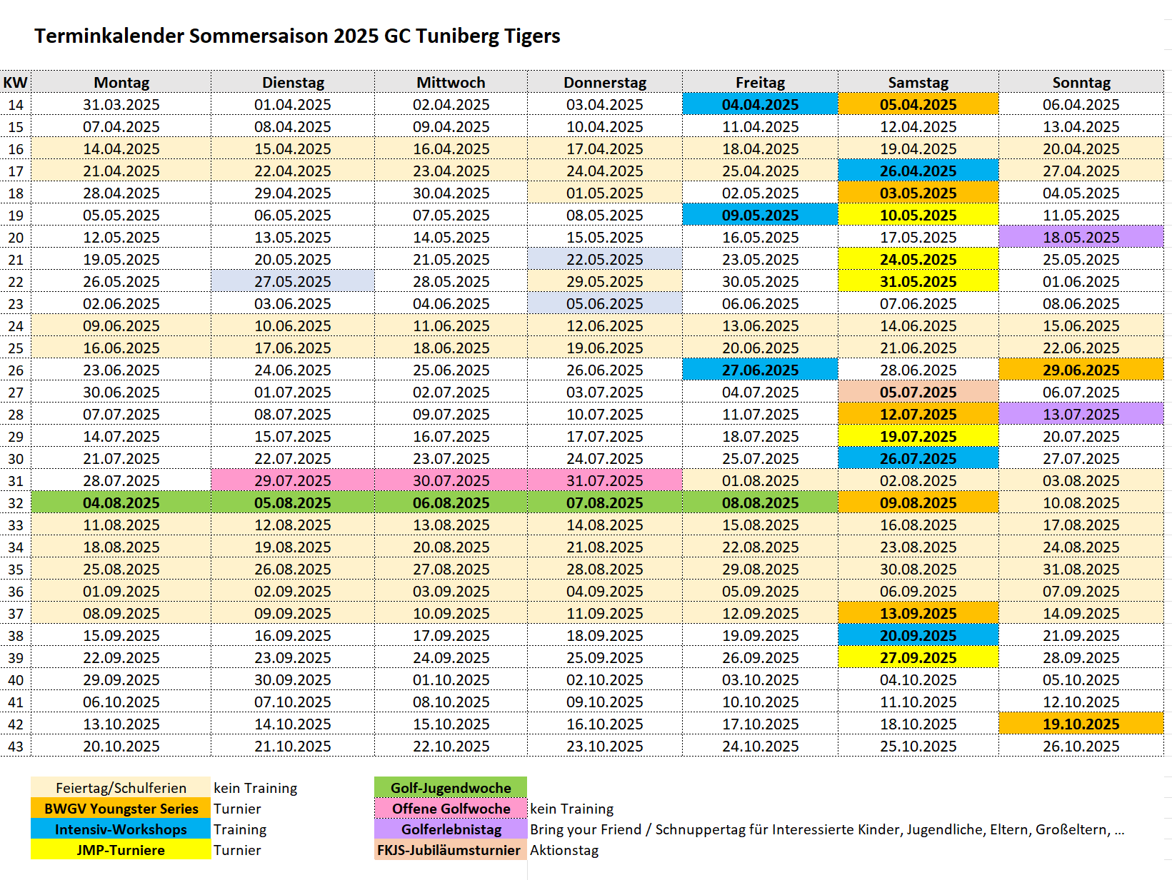Click the KW header cell
Screen dimensions: 1172x880
point(15,82)
